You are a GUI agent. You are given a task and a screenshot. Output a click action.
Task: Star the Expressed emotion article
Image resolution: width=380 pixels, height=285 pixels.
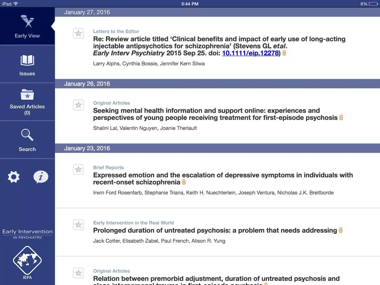coord(78,170)
